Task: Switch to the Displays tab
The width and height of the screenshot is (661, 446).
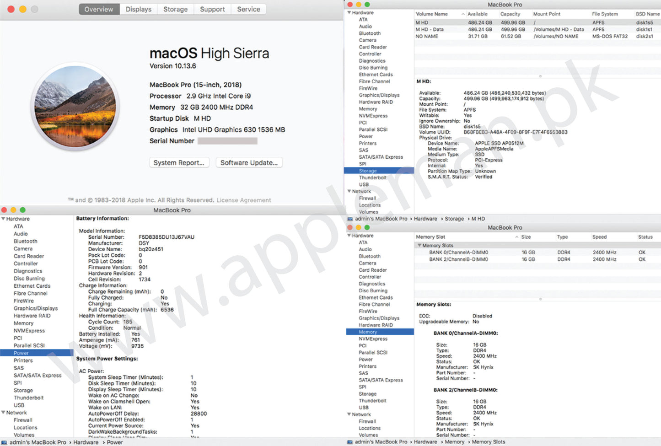Action: pos(139,9)
